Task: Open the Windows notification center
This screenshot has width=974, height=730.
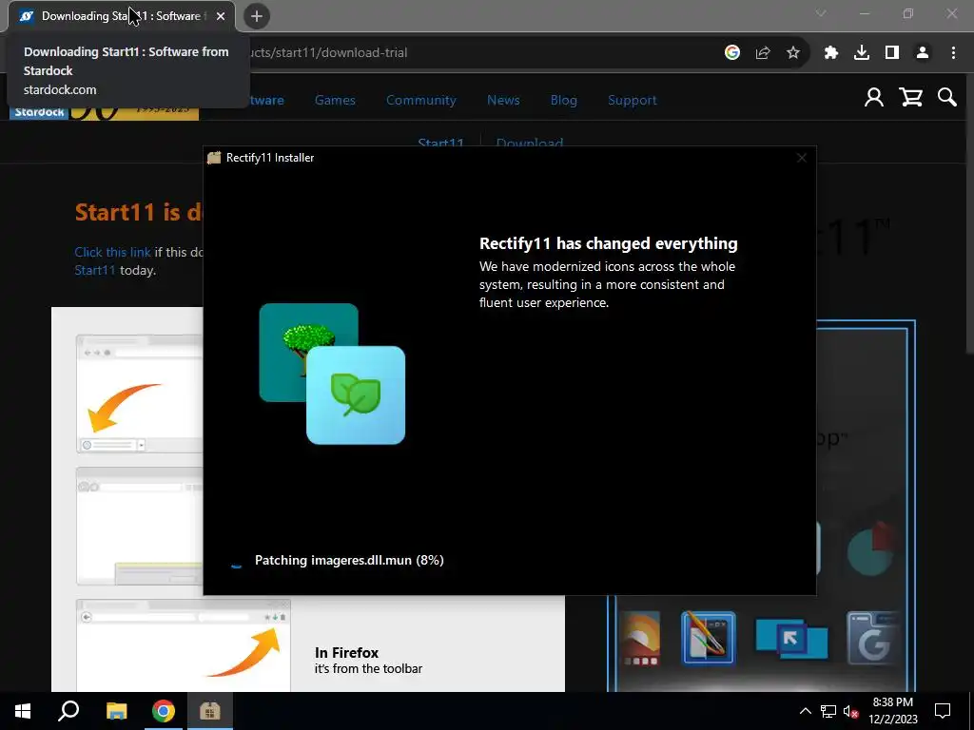Action: [943, 711]
